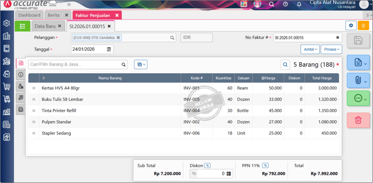Click the Stapler Sedang item name
This screenshot has height=183, width=373.
pos(56,133)
